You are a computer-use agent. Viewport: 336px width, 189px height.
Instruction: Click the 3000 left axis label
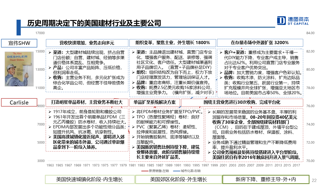[x=41, y=161]
